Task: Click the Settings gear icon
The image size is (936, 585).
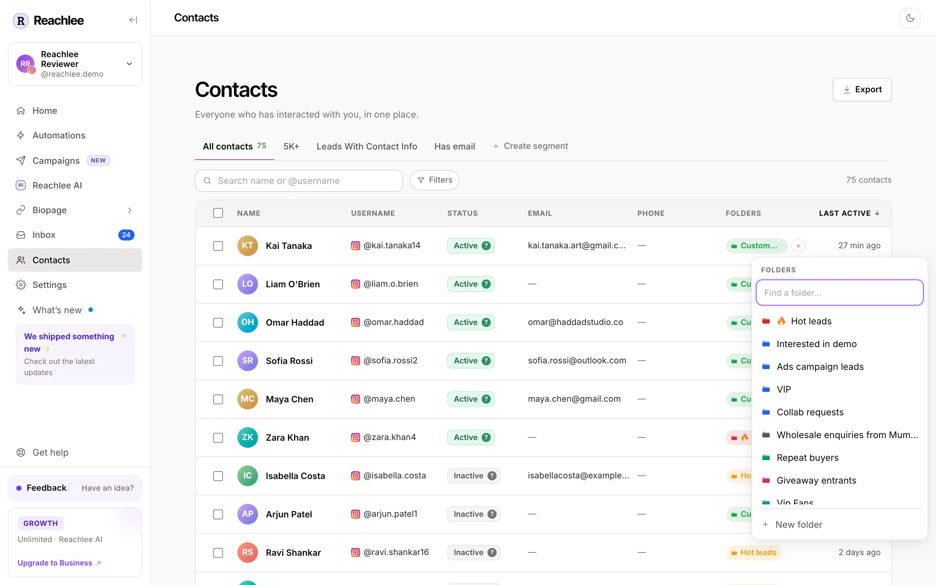Action: [x=21, y=285]
